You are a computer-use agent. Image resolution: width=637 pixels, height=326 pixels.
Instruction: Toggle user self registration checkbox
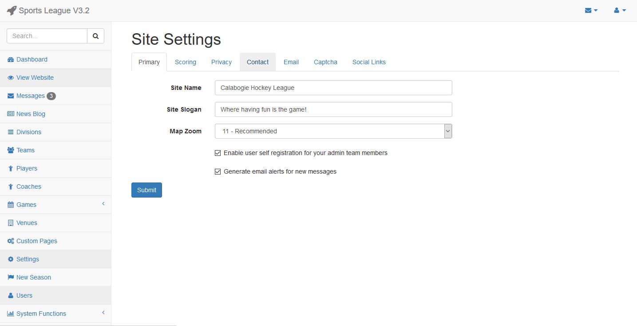[218, 153]
